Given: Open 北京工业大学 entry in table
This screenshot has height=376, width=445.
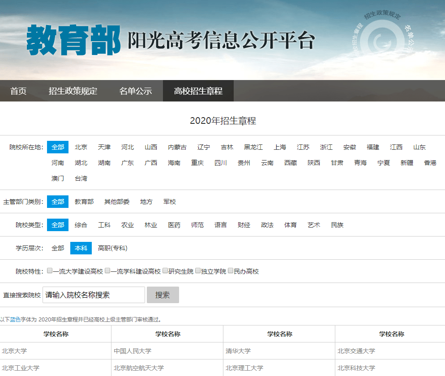Looking at the screenshot, I should pyautogui.click(x=21, y=368).
